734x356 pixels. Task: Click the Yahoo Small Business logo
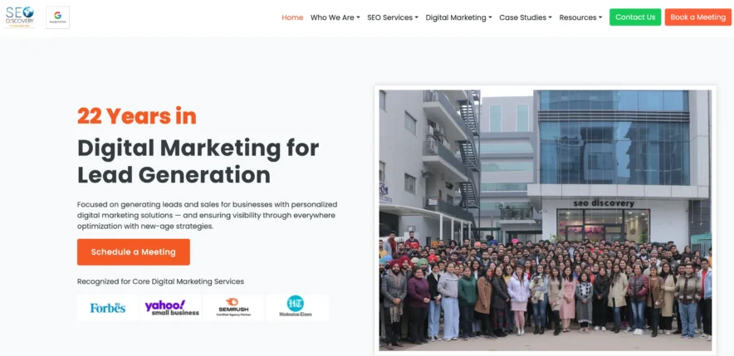[x=172, y=308]
